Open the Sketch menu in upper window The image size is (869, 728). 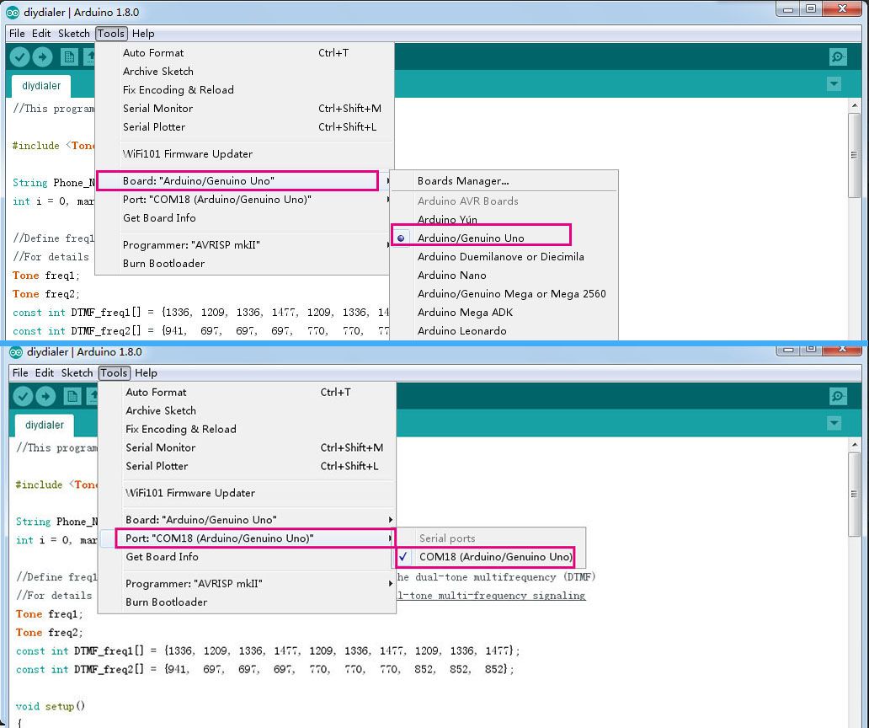click(x=74, y=33)
